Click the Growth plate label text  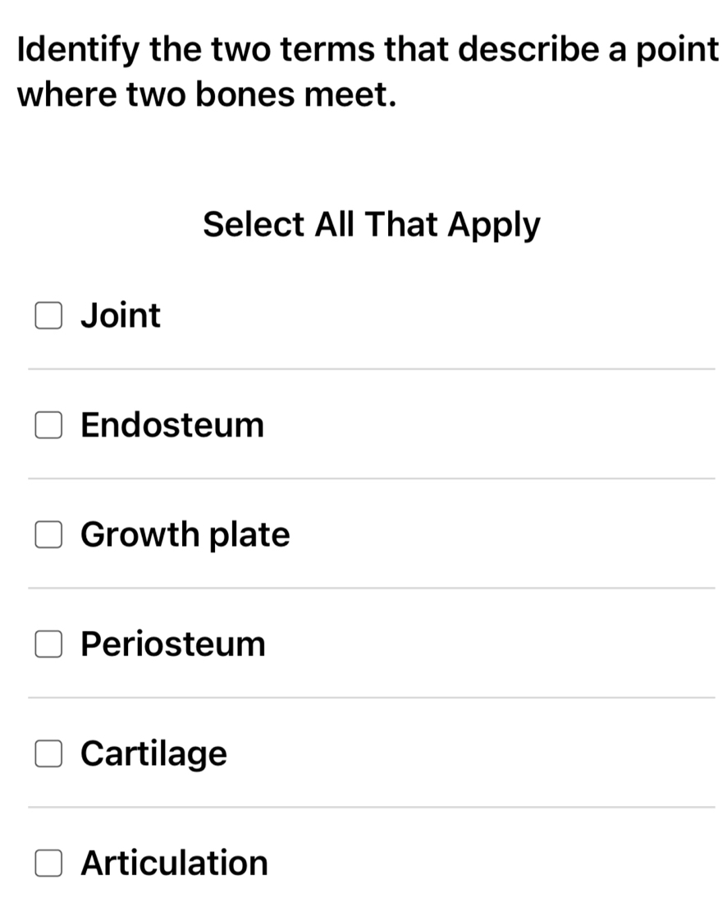click(185, 534)
